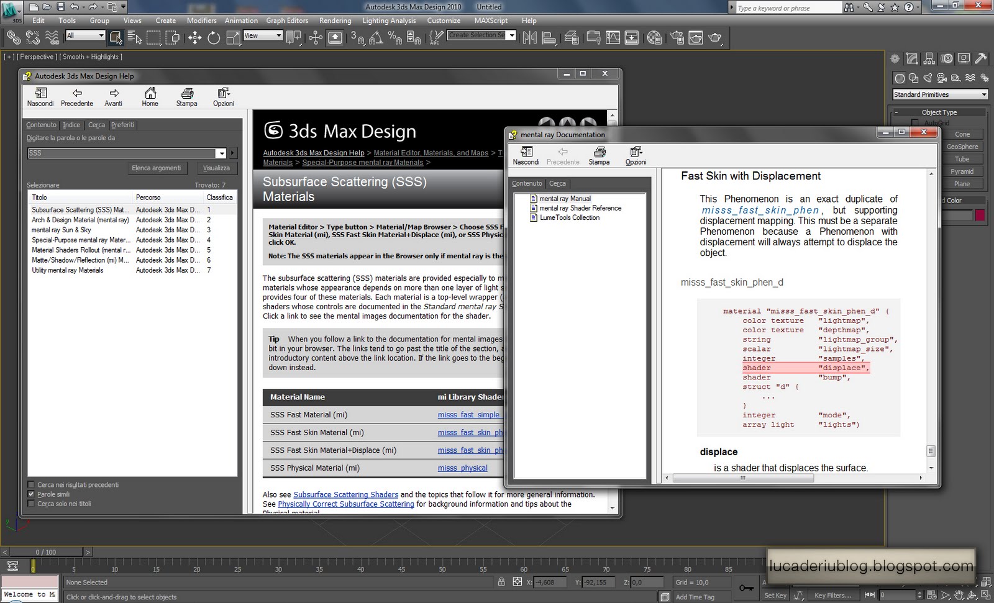Click the Visualizza button
The width and height of the screenshot is (994, 603).
216,168
